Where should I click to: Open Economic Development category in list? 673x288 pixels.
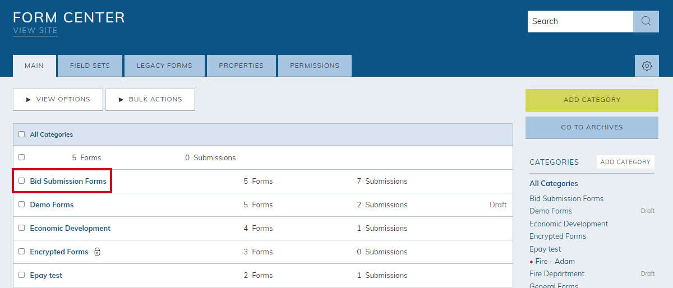pyautogui.click(x=70, y=228)
